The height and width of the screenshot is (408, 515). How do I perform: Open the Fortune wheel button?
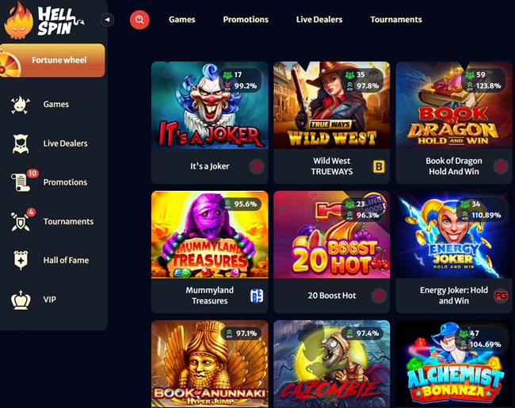pyautogui.click(x=52, y=60)
